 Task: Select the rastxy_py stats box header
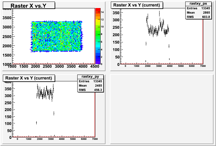click(x=90, y=76)
